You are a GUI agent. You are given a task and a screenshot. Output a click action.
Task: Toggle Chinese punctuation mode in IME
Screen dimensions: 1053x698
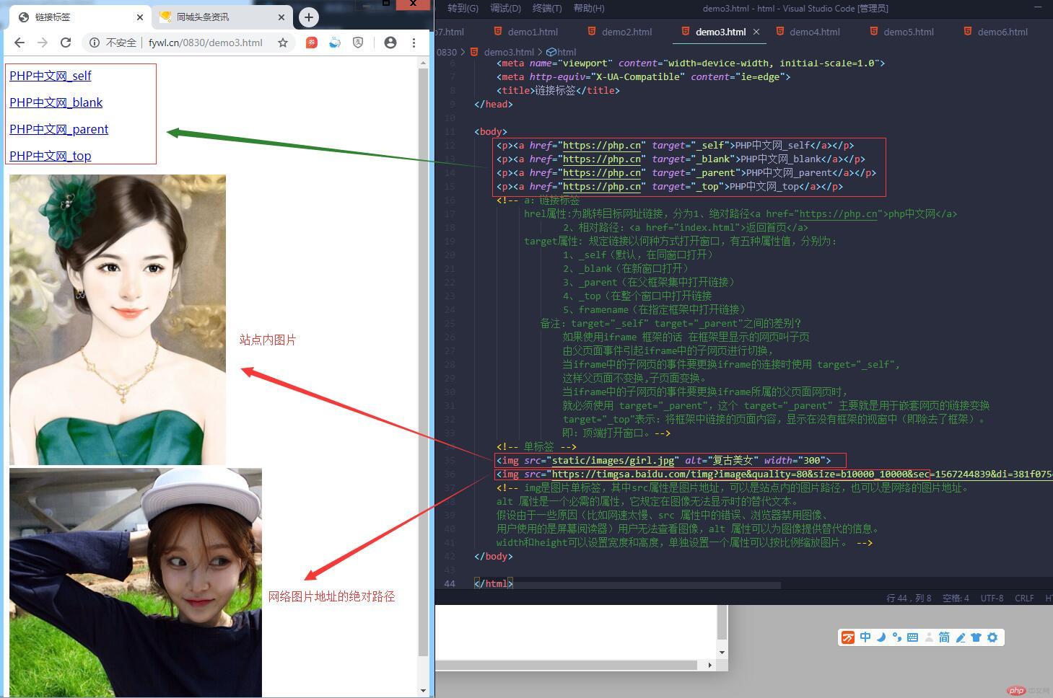tap(897, 637)
